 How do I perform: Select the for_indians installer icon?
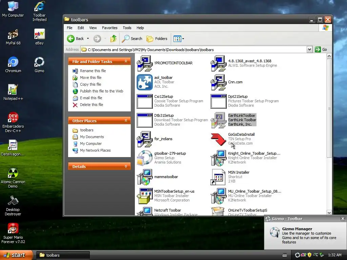click(144, 139)
